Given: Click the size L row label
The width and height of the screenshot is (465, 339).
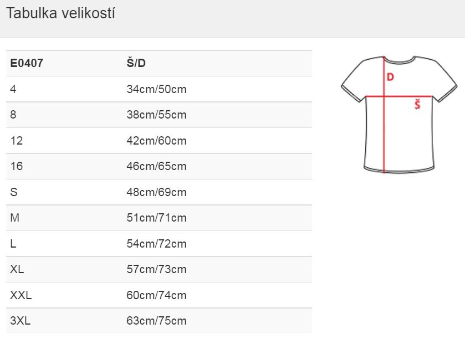Looking at the screenshot, I should point(13,244).
